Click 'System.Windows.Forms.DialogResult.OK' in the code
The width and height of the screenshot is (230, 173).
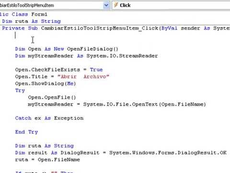pyautogui.click(x=168, y=153)
